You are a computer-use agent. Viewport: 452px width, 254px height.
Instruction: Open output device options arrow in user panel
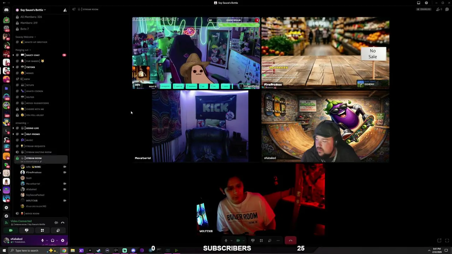coord(57,241)
